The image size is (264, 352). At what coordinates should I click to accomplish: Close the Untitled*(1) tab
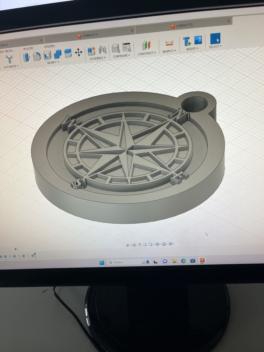click(x=132, y=31)
